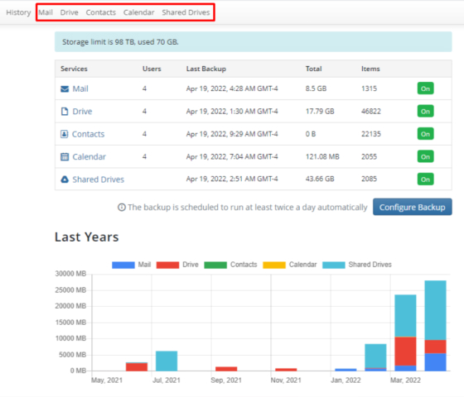This screenshot has height=397, width=464.
Task: Click the 43.66 GB Shared Drives total
Action: click(x=320, y=179)
